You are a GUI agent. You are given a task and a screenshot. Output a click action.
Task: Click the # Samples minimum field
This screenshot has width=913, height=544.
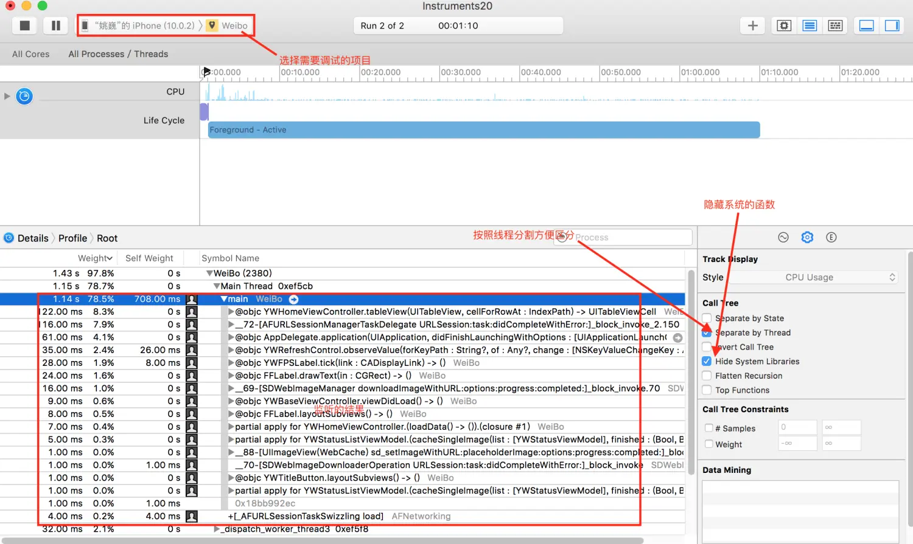coord(798,427)
